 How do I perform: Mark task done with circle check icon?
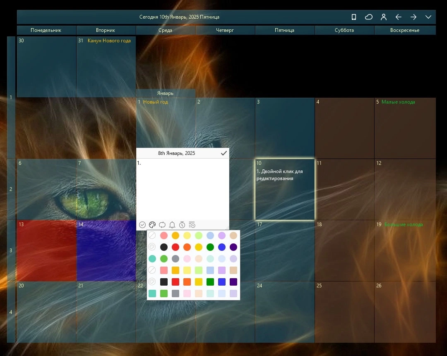142,225
